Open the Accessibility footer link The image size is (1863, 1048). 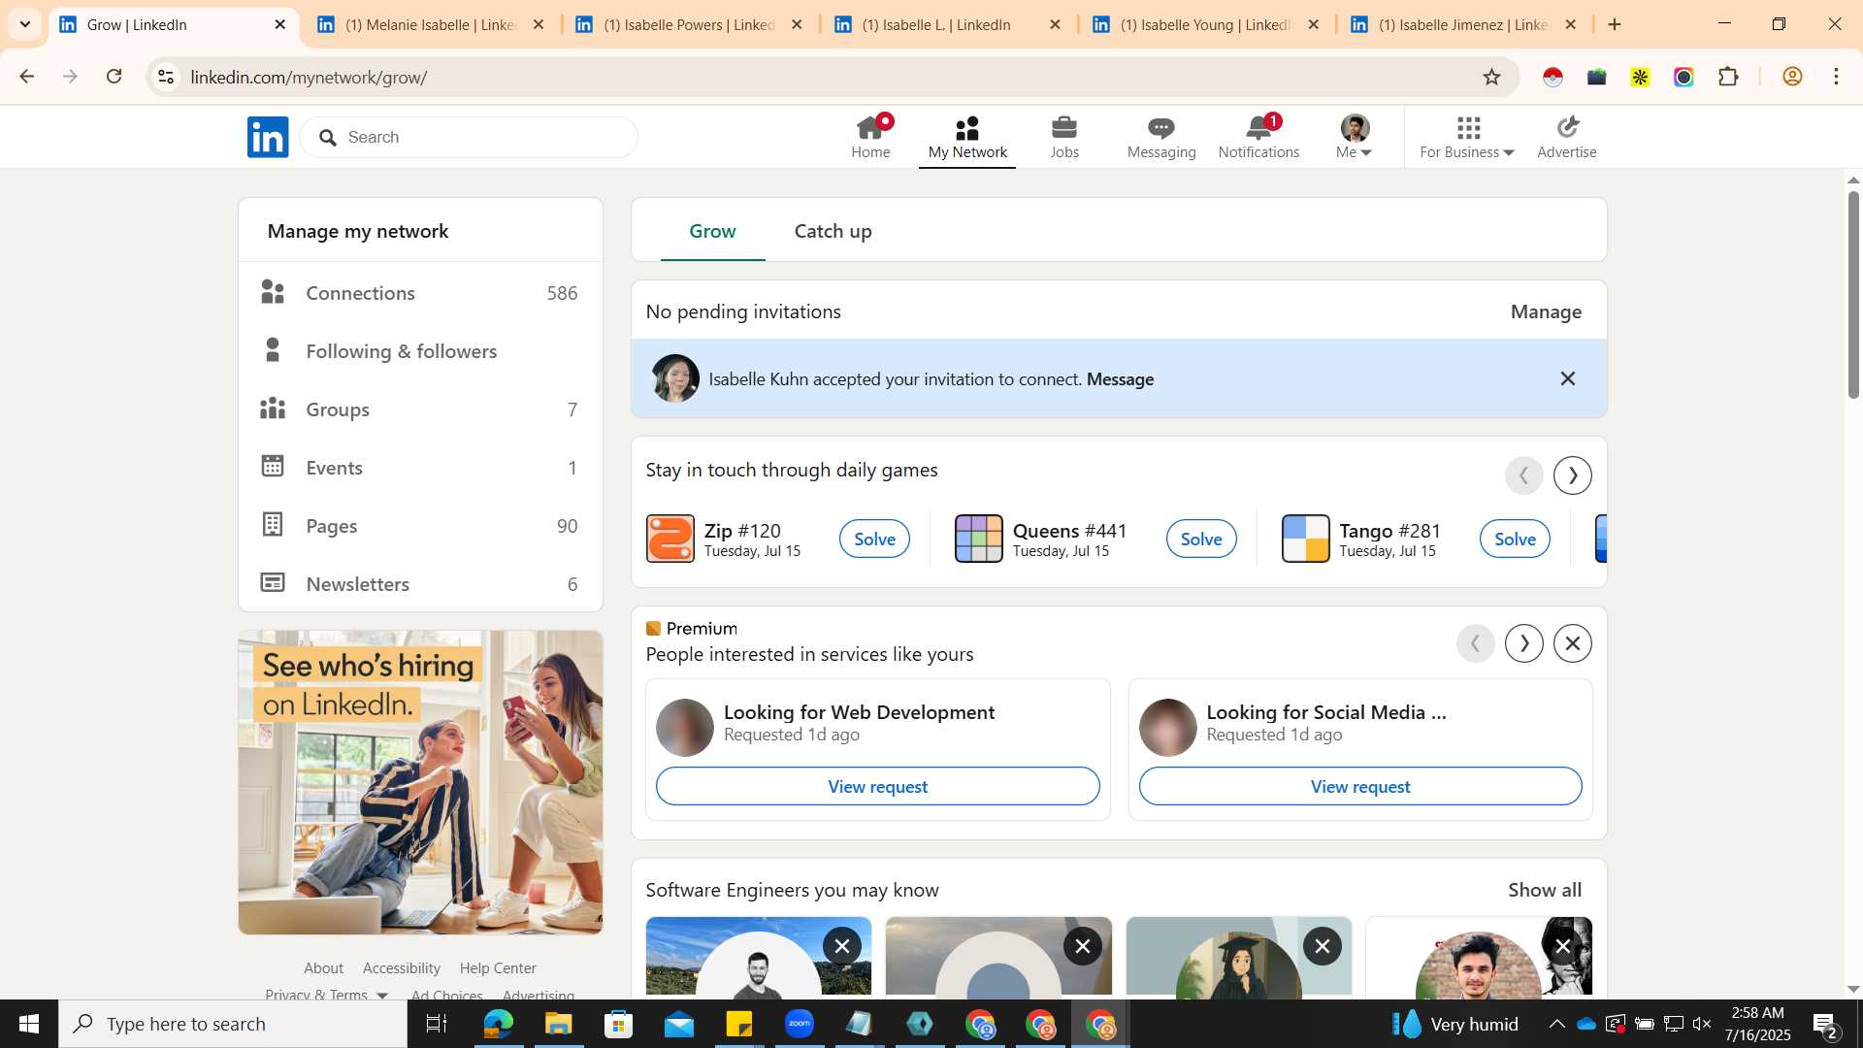click(402, 967)
